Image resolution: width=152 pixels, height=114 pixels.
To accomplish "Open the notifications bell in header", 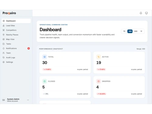I will click(x=141, y=13).
